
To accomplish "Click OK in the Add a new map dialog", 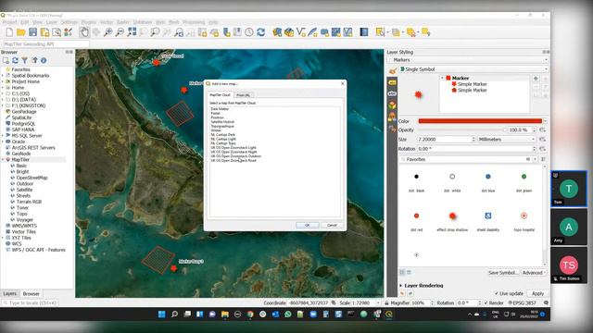I will pyautogui.click(x=307, y=225).
